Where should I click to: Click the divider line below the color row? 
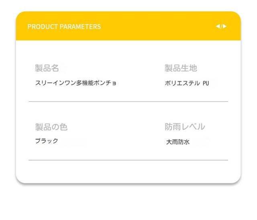(128, 160)
